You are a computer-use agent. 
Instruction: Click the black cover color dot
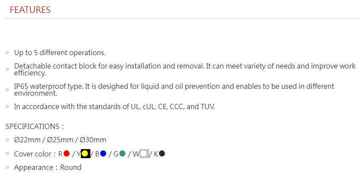click(162, 153)
